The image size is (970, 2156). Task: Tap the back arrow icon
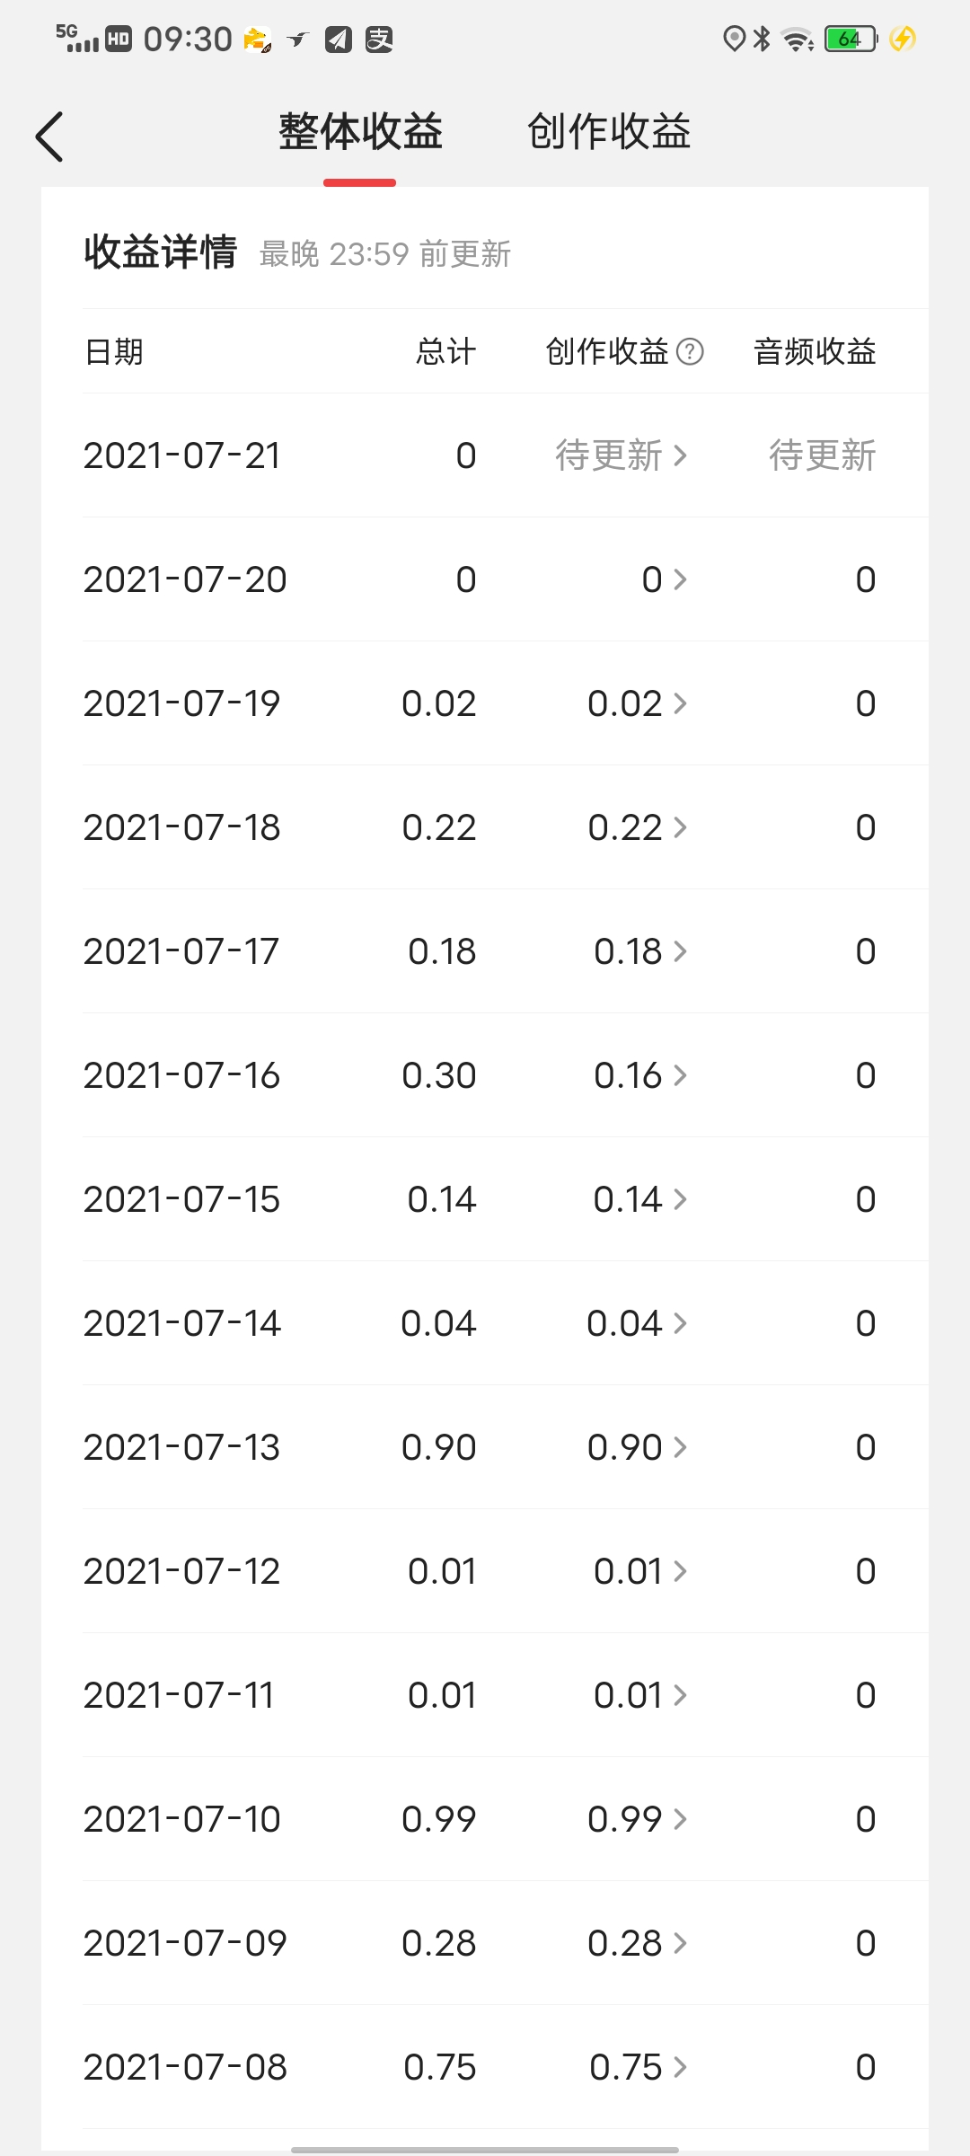point(50,137)
